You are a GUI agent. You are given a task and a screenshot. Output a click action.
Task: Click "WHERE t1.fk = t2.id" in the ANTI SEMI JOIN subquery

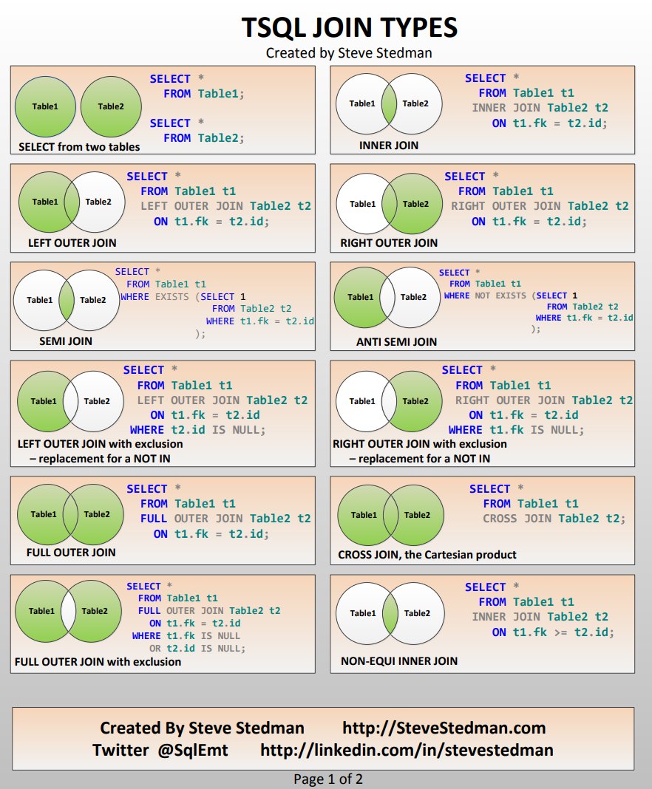click(584, 318)
